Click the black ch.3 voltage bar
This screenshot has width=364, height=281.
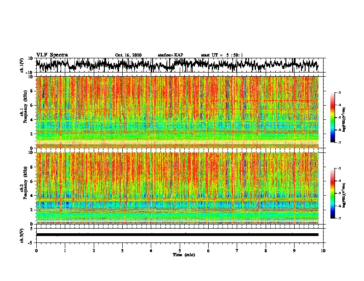(177, 235)
